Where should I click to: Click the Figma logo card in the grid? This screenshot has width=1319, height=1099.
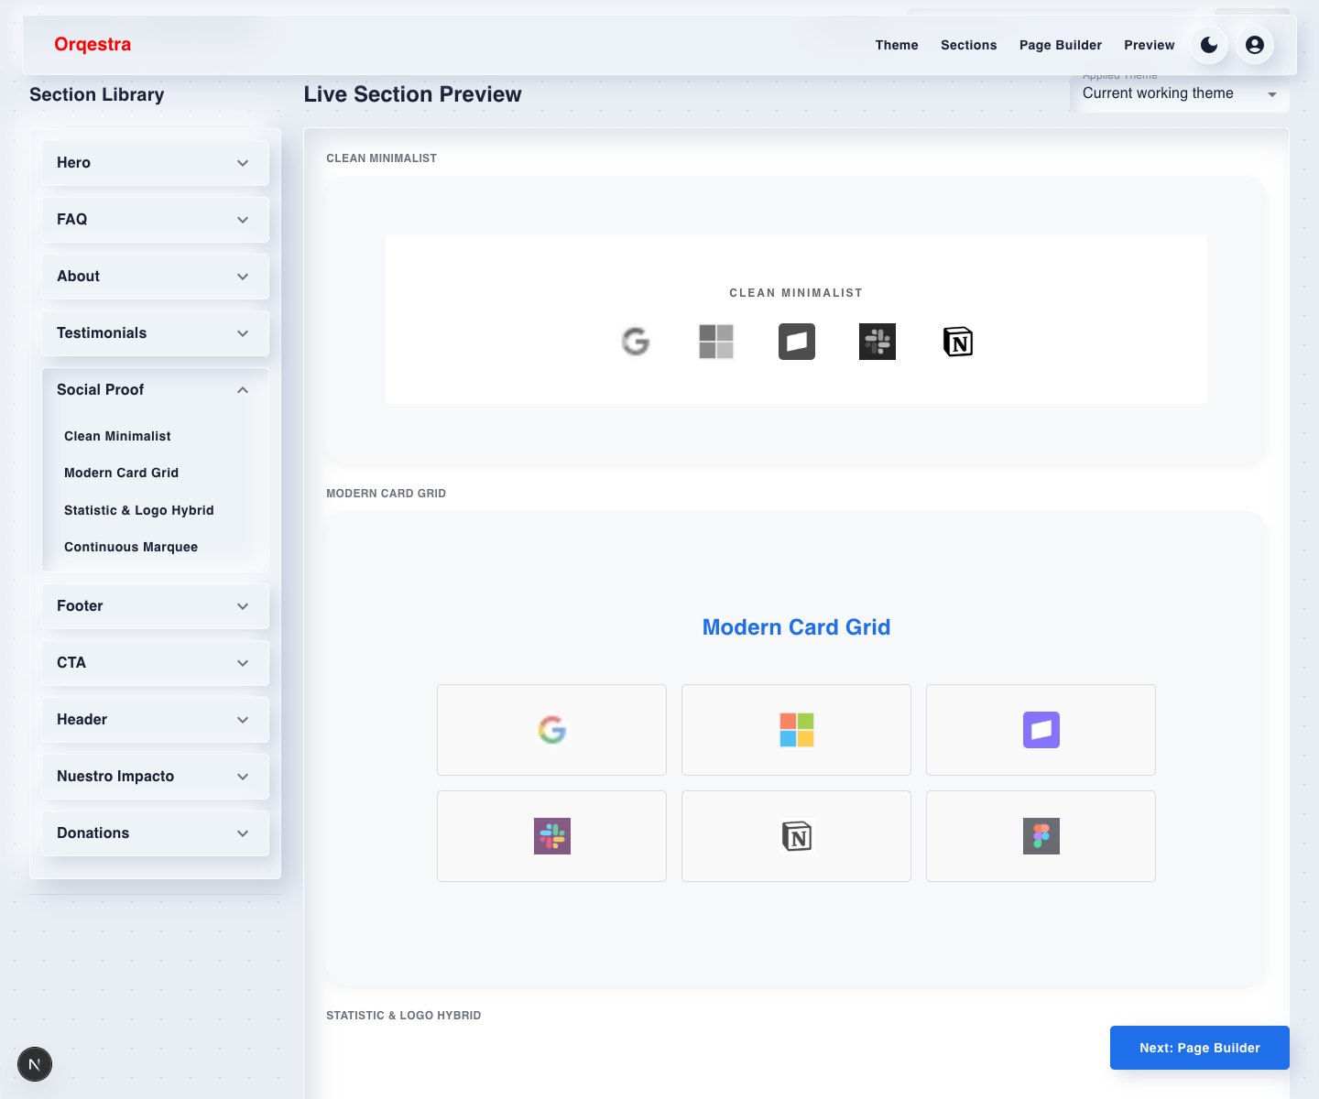click(1041, 836)
